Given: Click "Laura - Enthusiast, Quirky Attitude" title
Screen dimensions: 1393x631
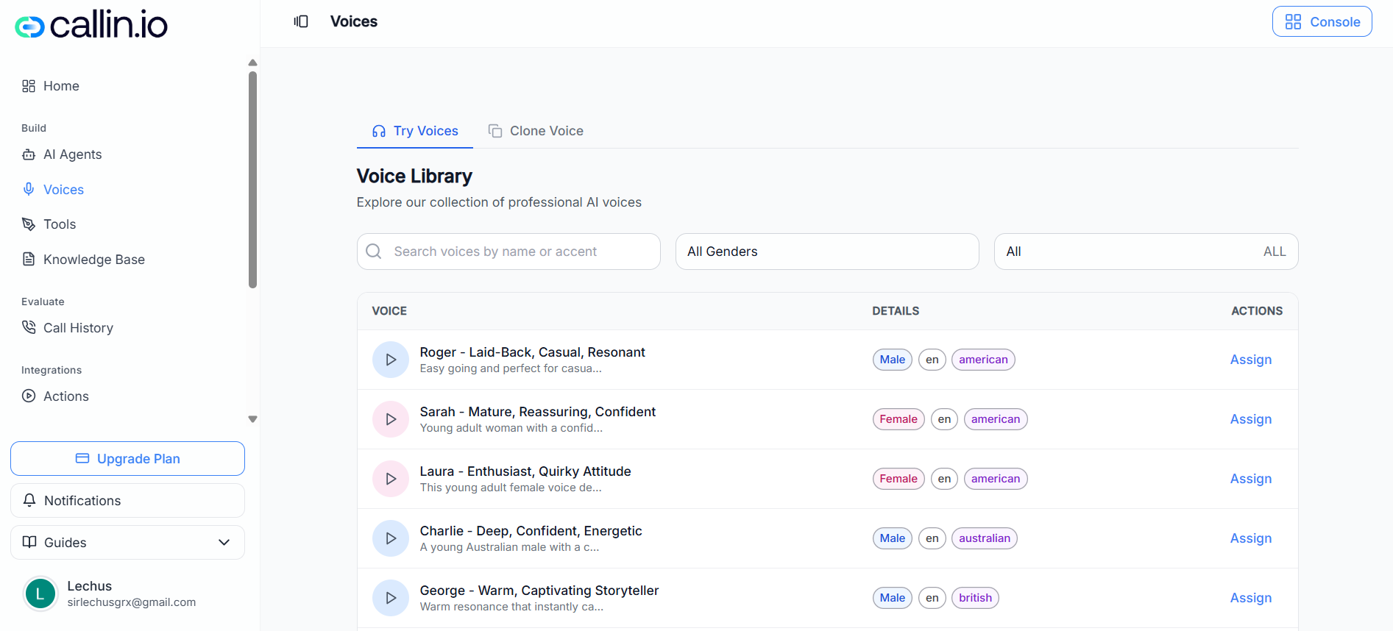Looking at the screenshot, I should coord(525,471).
